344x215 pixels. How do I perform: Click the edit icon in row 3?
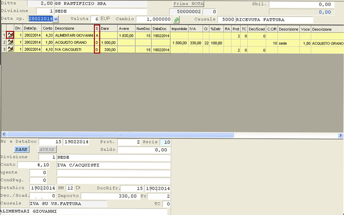(10, 49)
